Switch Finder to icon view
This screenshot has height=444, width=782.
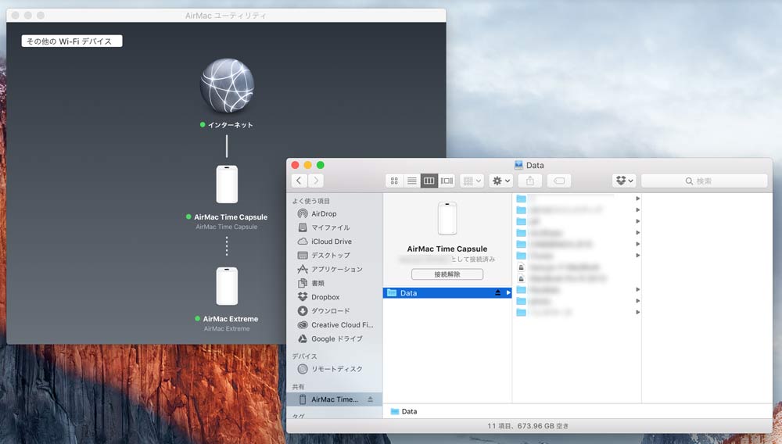pos(394,181)
